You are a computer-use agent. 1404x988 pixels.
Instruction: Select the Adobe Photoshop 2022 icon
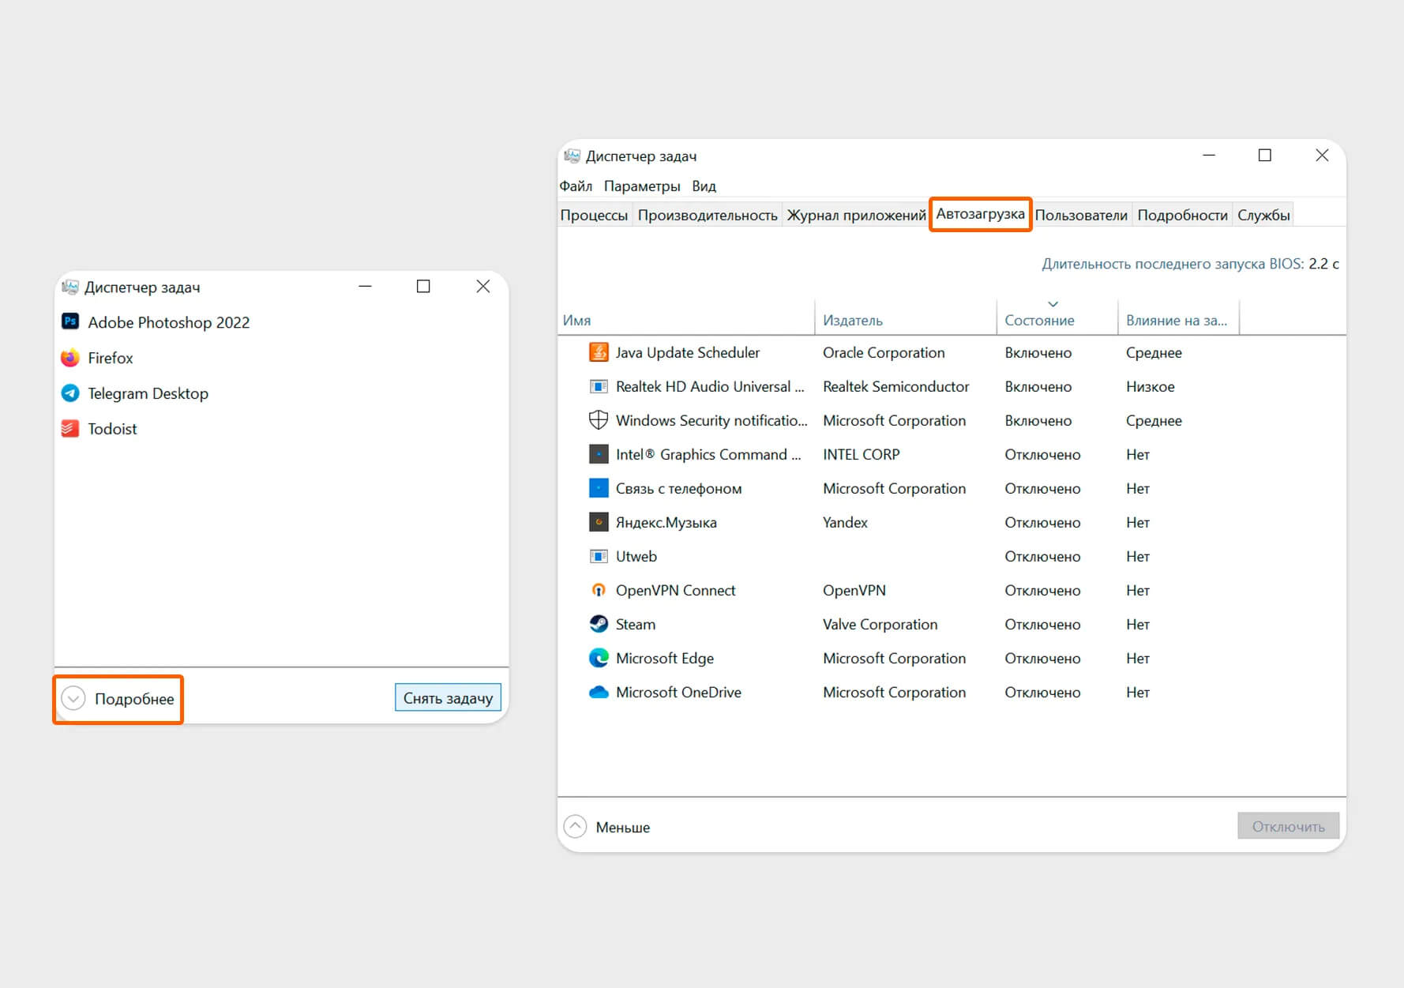point(70,321)
